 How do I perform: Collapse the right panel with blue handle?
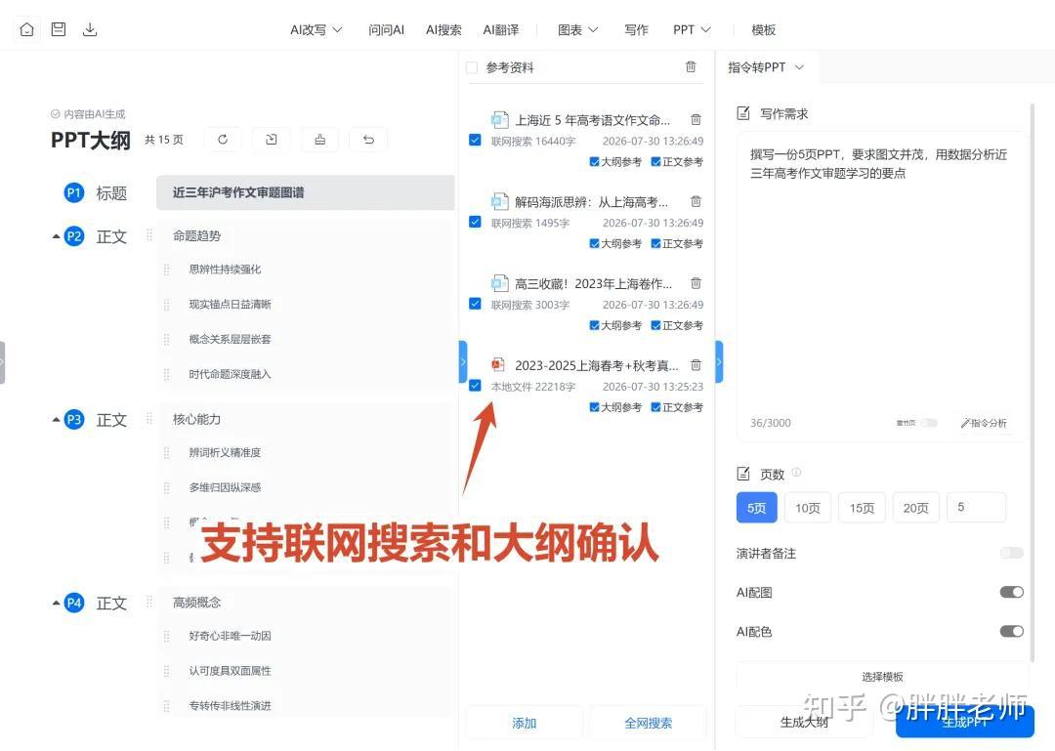(719, 362)
